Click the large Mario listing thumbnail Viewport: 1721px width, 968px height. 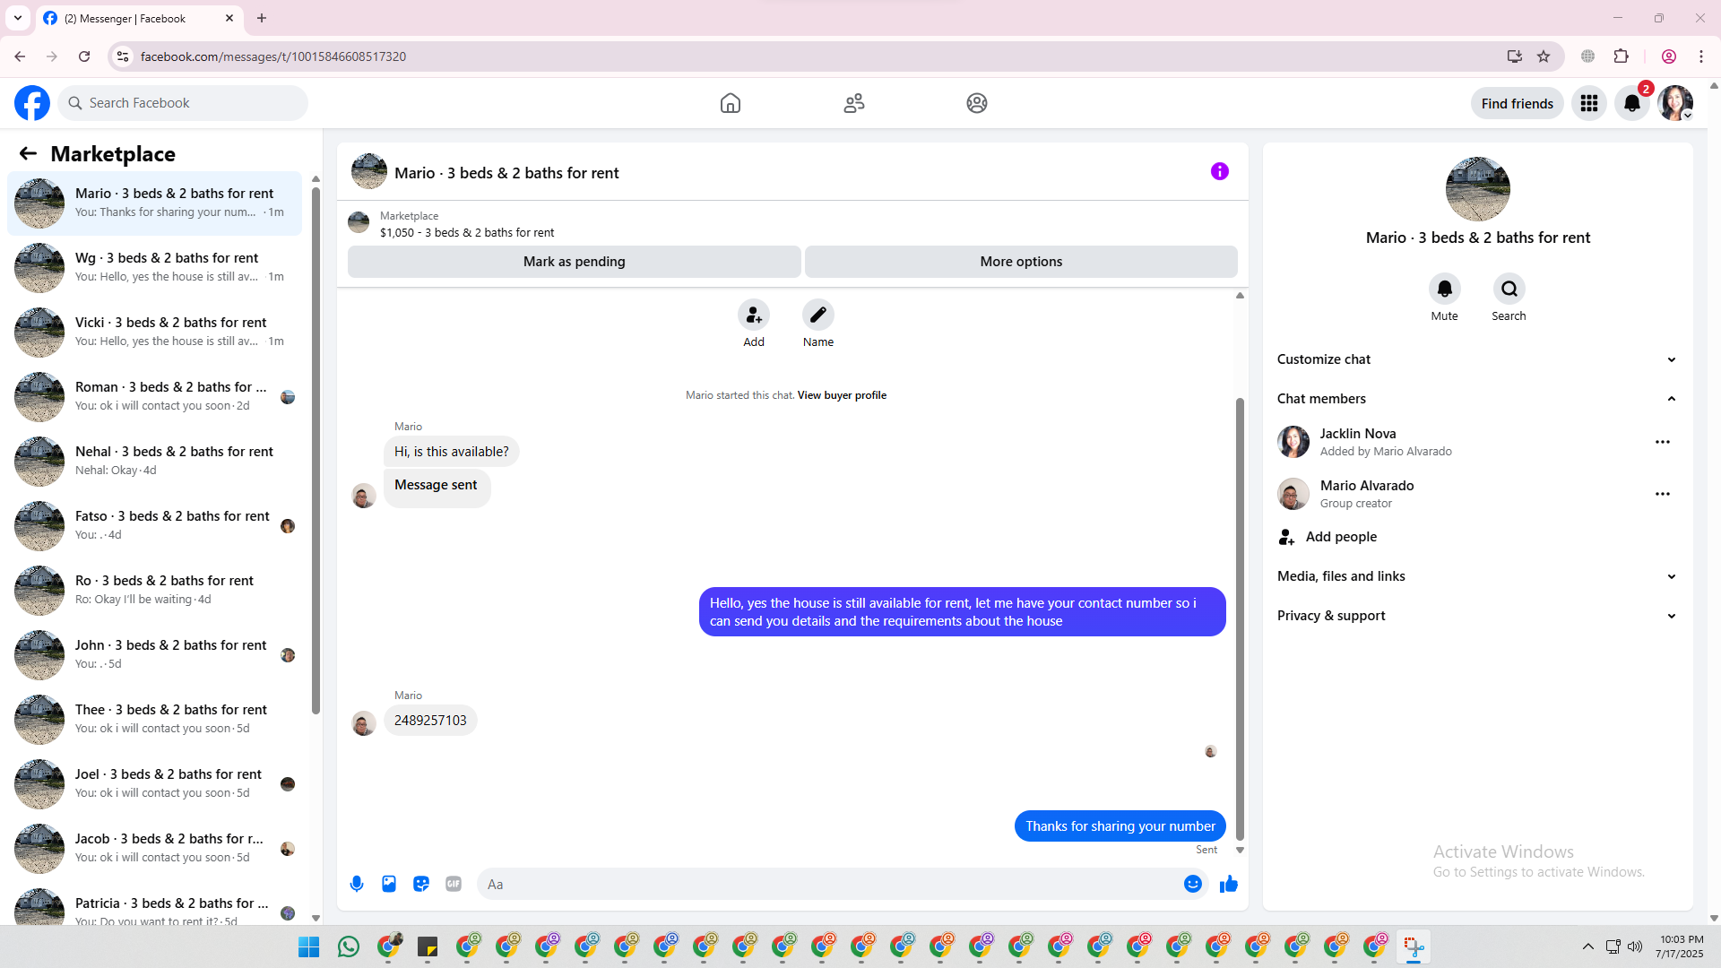(1478, 189)
